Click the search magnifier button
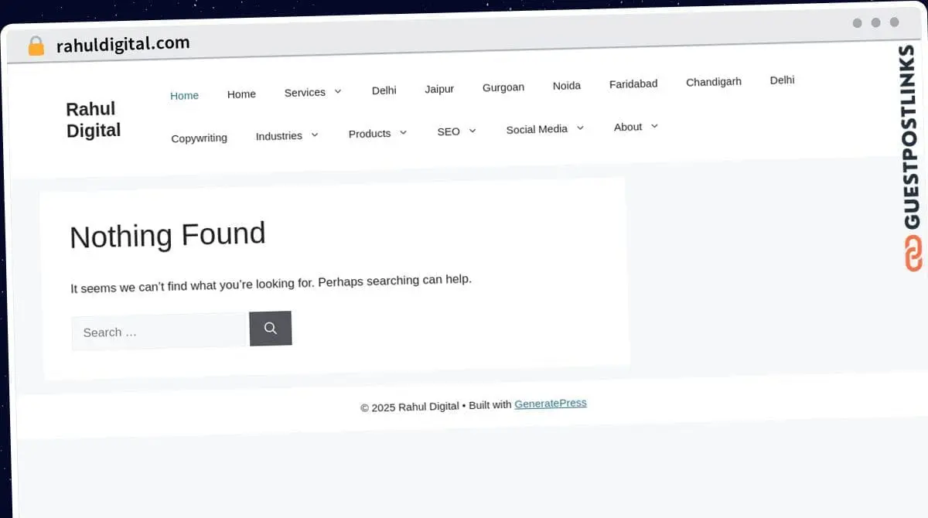Image resolution: width=928 pixels, height=518 pixels. 270,329
